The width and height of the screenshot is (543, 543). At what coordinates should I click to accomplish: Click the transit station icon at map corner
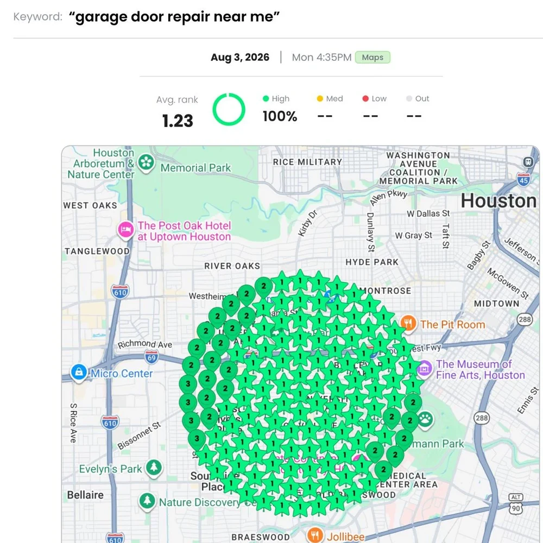click(528, 162)
